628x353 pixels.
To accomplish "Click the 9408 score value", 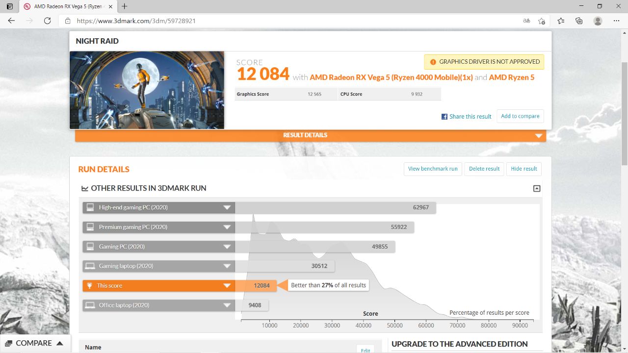I will pos(255,305).
